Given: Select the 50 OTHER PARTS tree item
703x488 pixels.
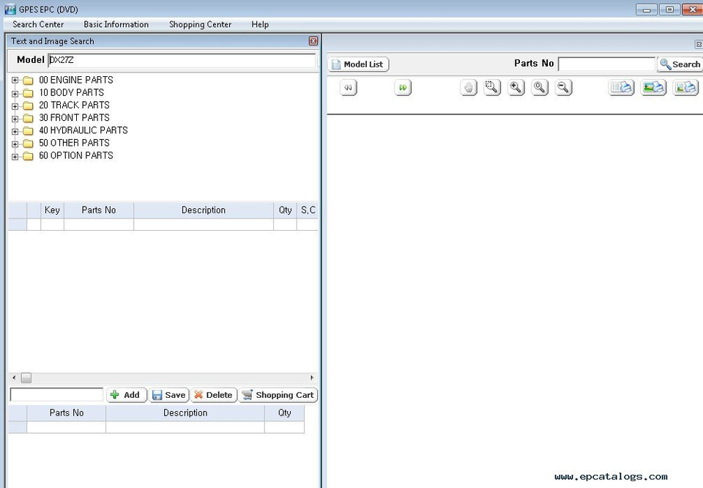Looking at the screenshot, I should [74, 143].
